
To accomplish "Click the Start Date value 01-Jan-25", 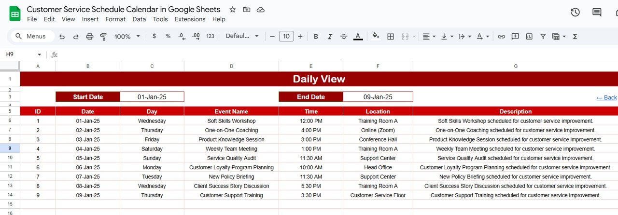I will pos(152,97).
